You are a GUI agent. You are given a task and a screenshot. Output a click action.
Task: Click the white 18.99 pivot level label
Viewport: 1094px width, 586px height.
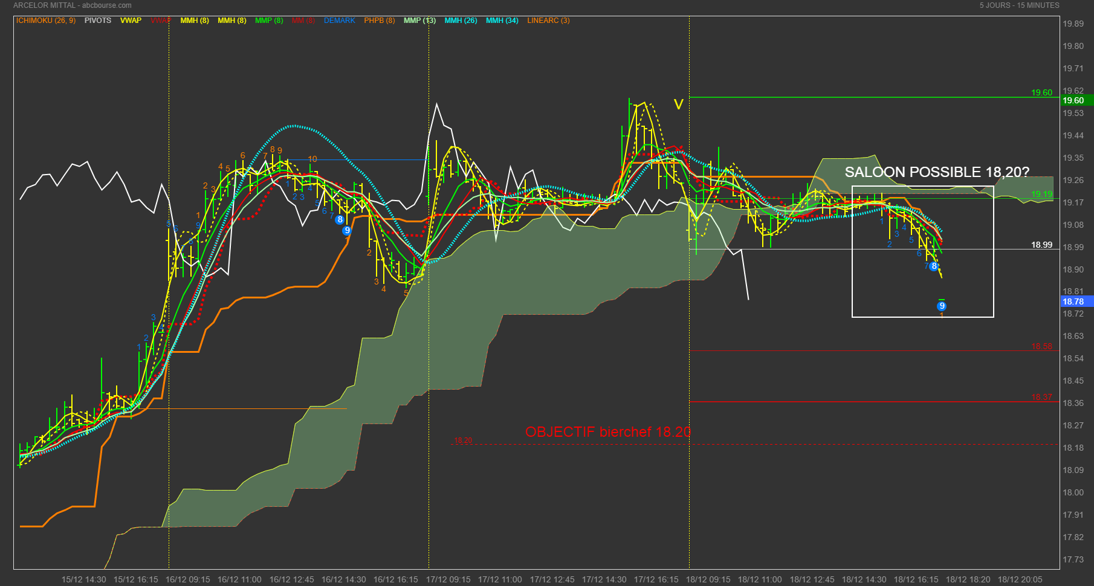coord(1042,245)
